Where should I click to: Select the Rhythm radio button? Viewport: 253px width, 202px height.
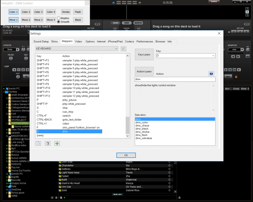coord(58,18)
